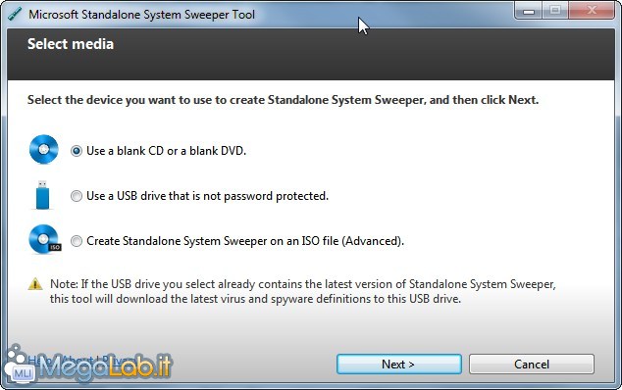Click the 'Create Standalone System Sweeper on an ISO' label
622x390 pixels.
[245, 241]
